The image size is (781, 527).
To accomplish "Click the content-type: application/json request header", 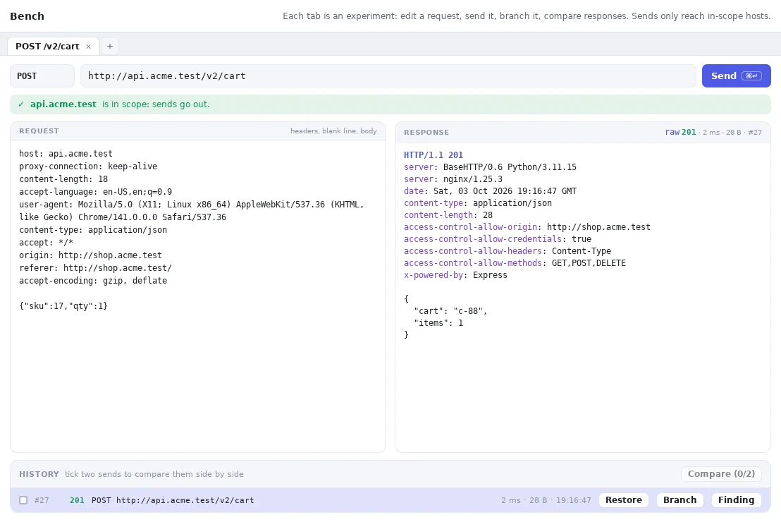I will point(93,230).
